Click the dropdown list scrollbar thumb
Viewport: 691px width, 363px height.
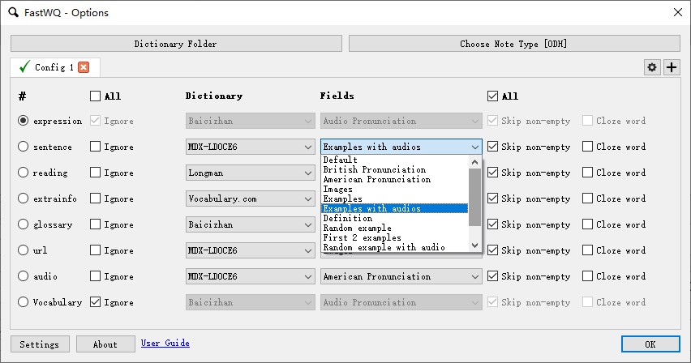(474, 197)
